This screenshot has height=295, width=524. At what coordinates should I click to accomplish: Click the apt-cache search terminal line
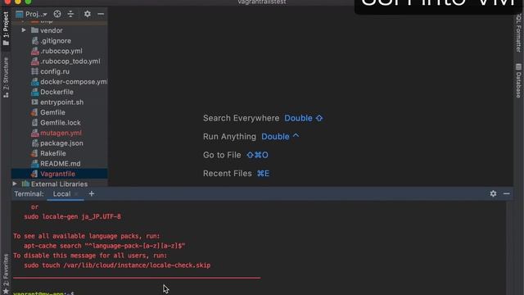(x=104, y=246)
